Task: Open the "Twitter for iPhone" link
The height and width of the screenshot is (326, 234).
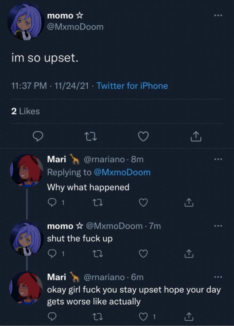Action: [132, 86]
